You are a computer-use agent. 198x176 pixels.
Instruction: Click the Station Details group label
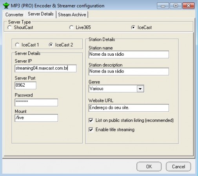pyautogui.click(x=102, y=40)
